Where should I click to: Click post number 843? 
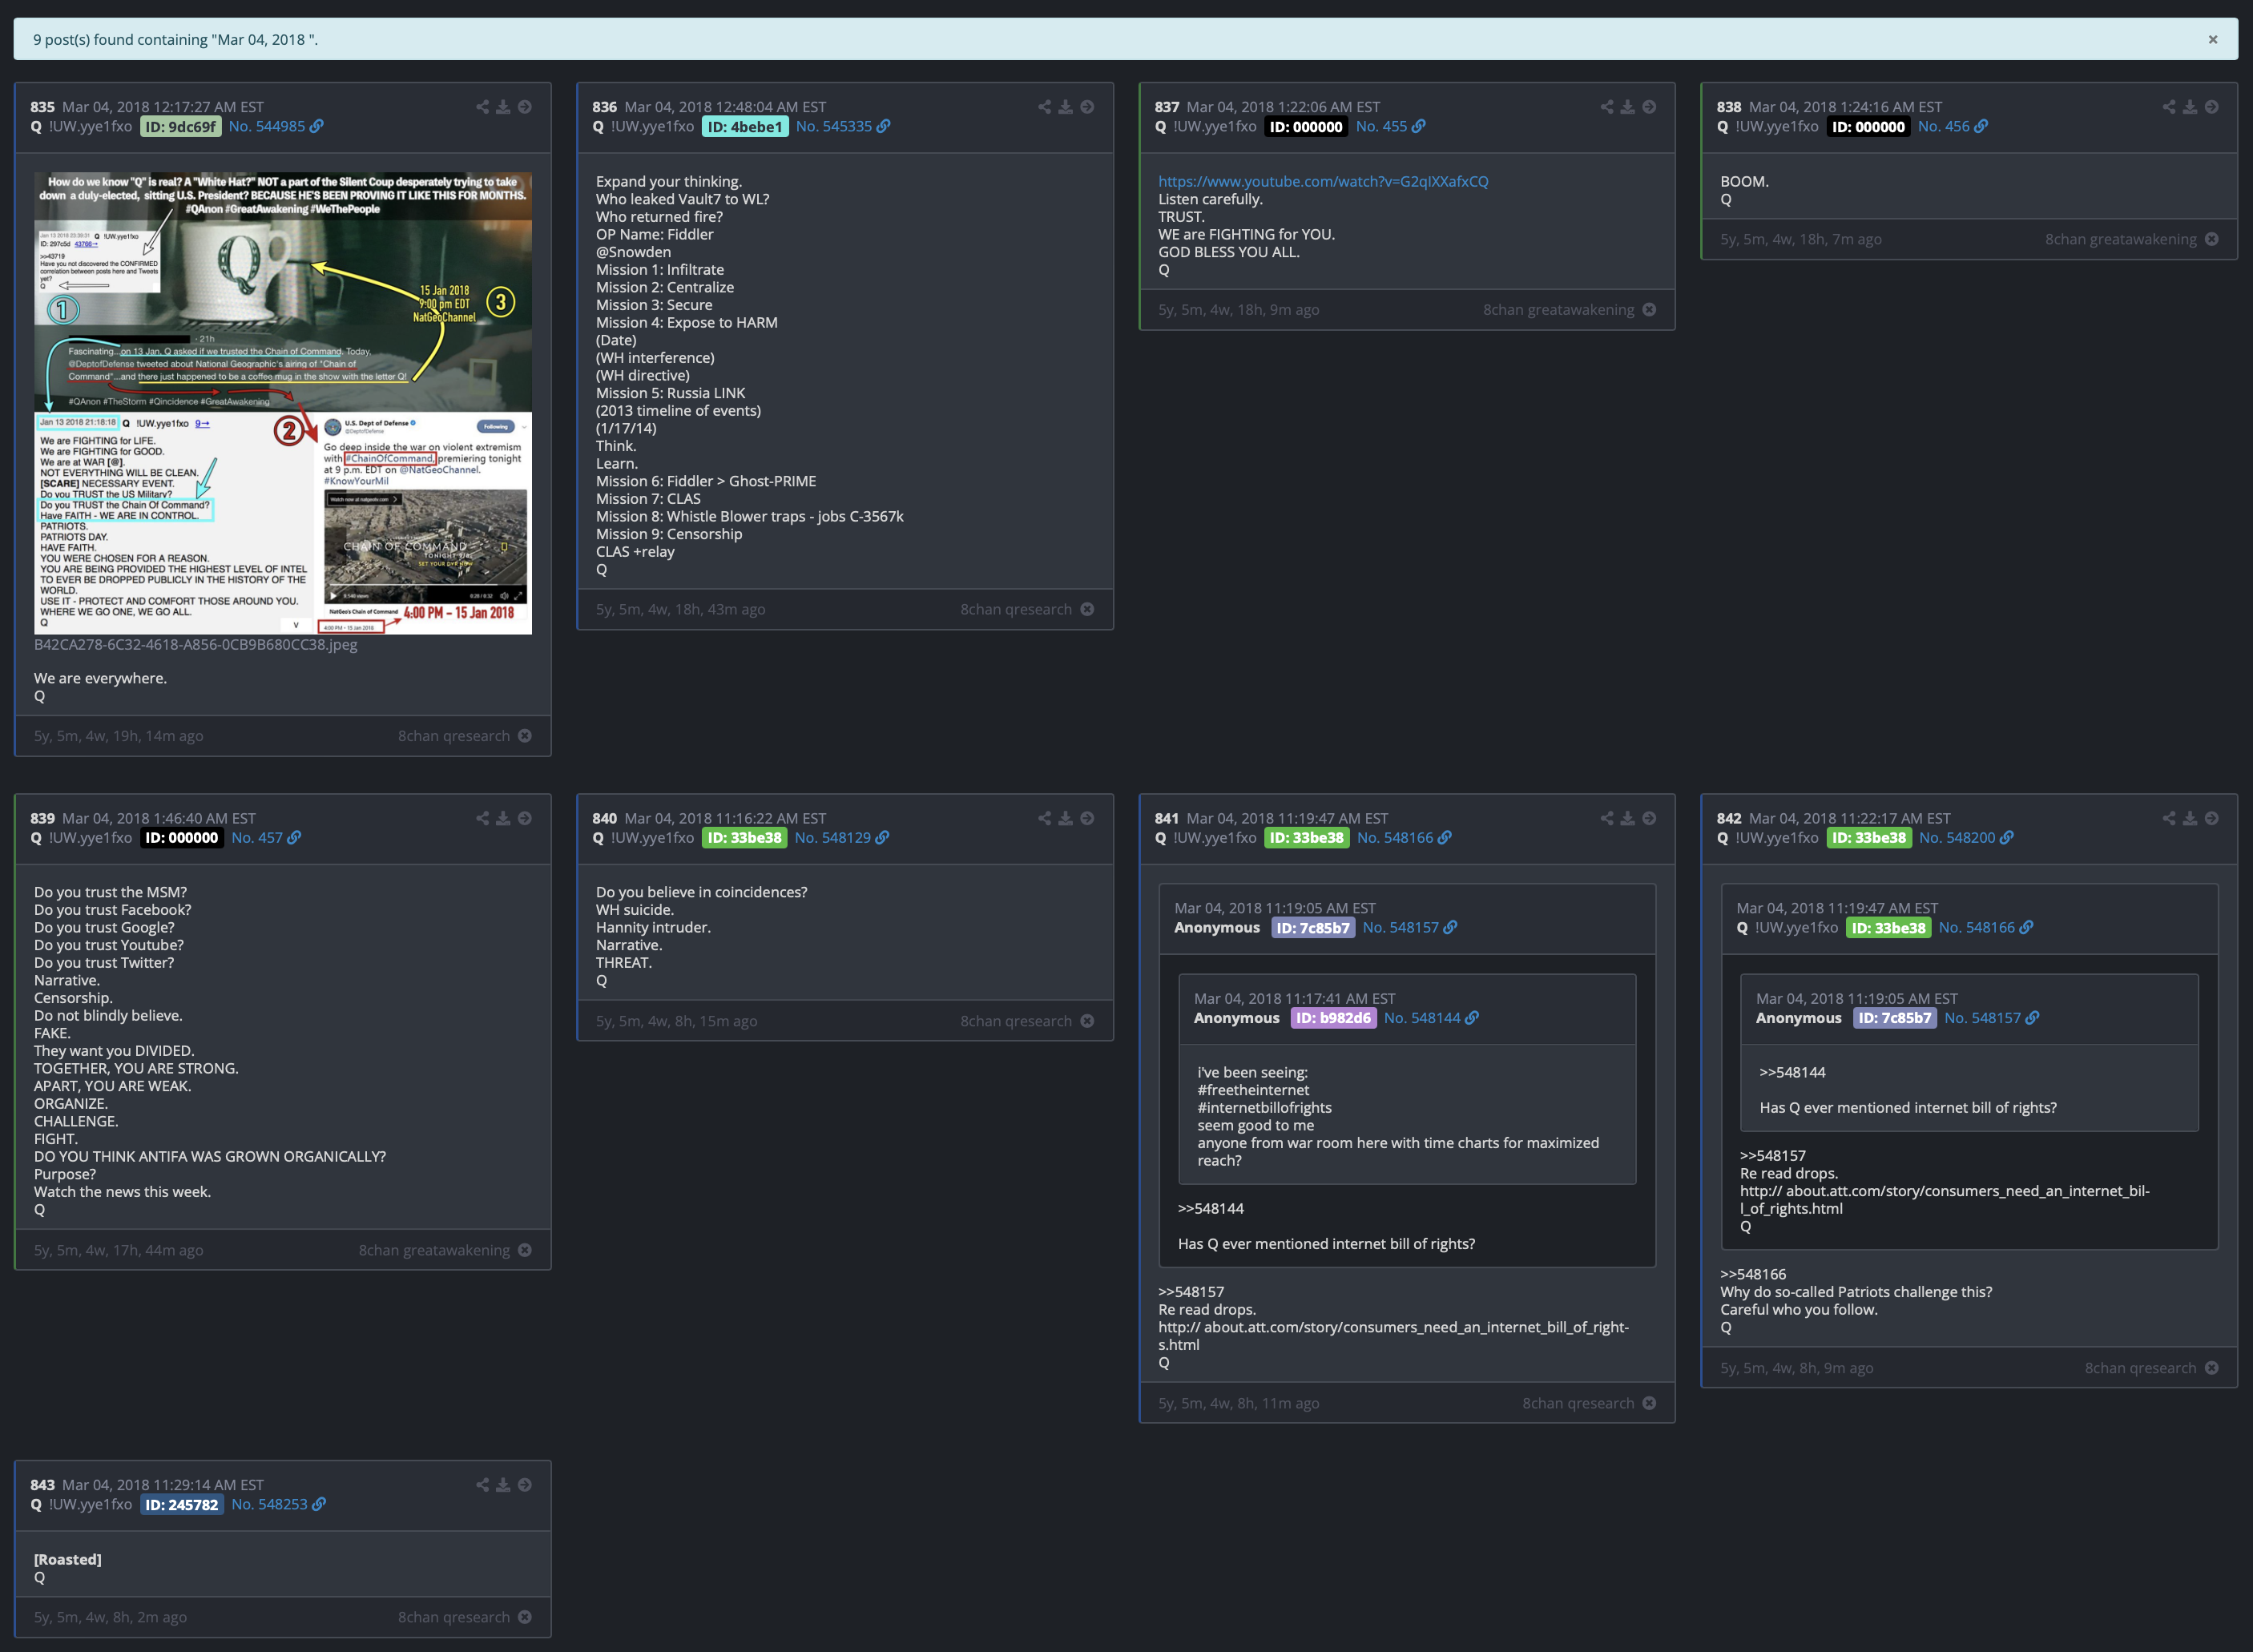click(x=42, y=1485)
